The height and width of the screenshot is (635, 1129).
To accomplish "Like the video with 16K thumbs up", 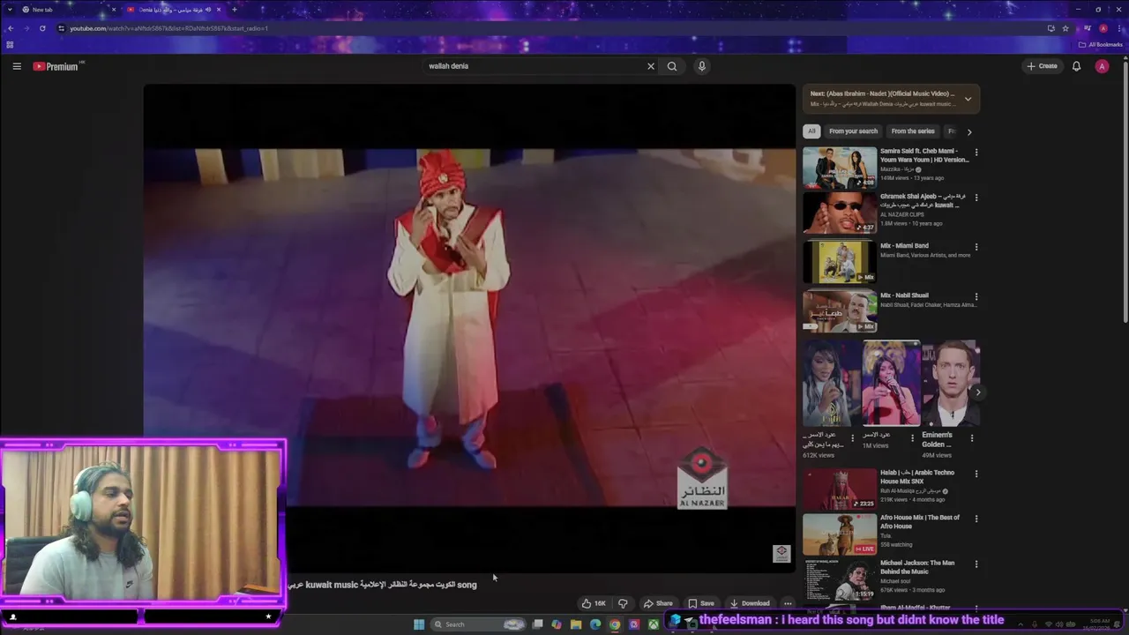I will pos(594,603).
